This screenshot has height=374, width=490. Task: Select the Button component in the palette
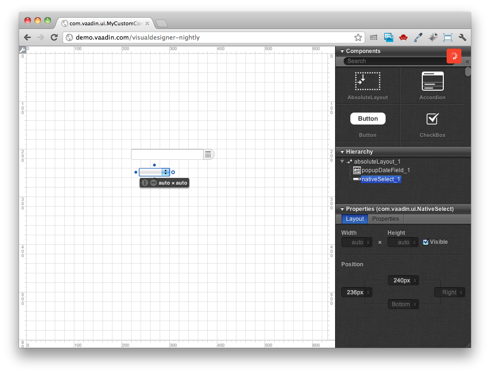[x=367, y=118]
